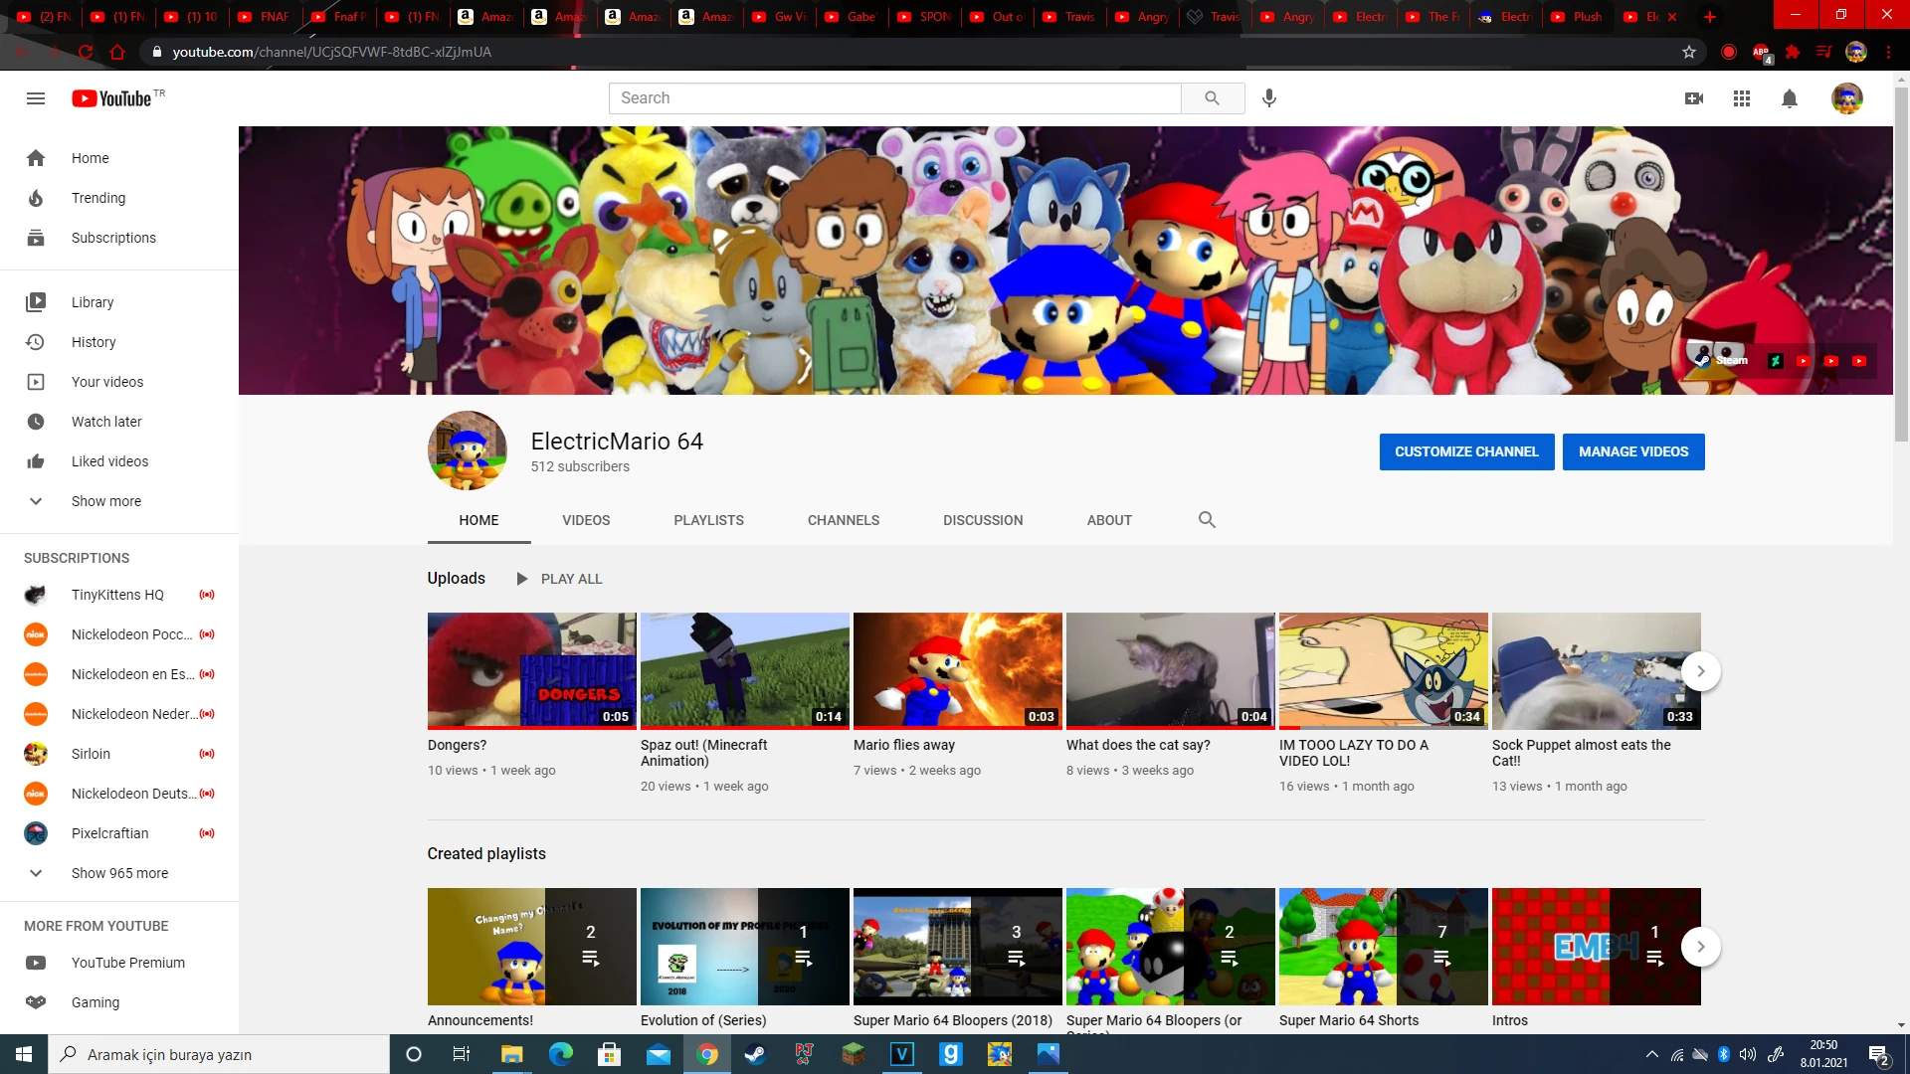Open the hamburger navigation menu
This screenshot has width=1910, height=1074.
point(36,98)
